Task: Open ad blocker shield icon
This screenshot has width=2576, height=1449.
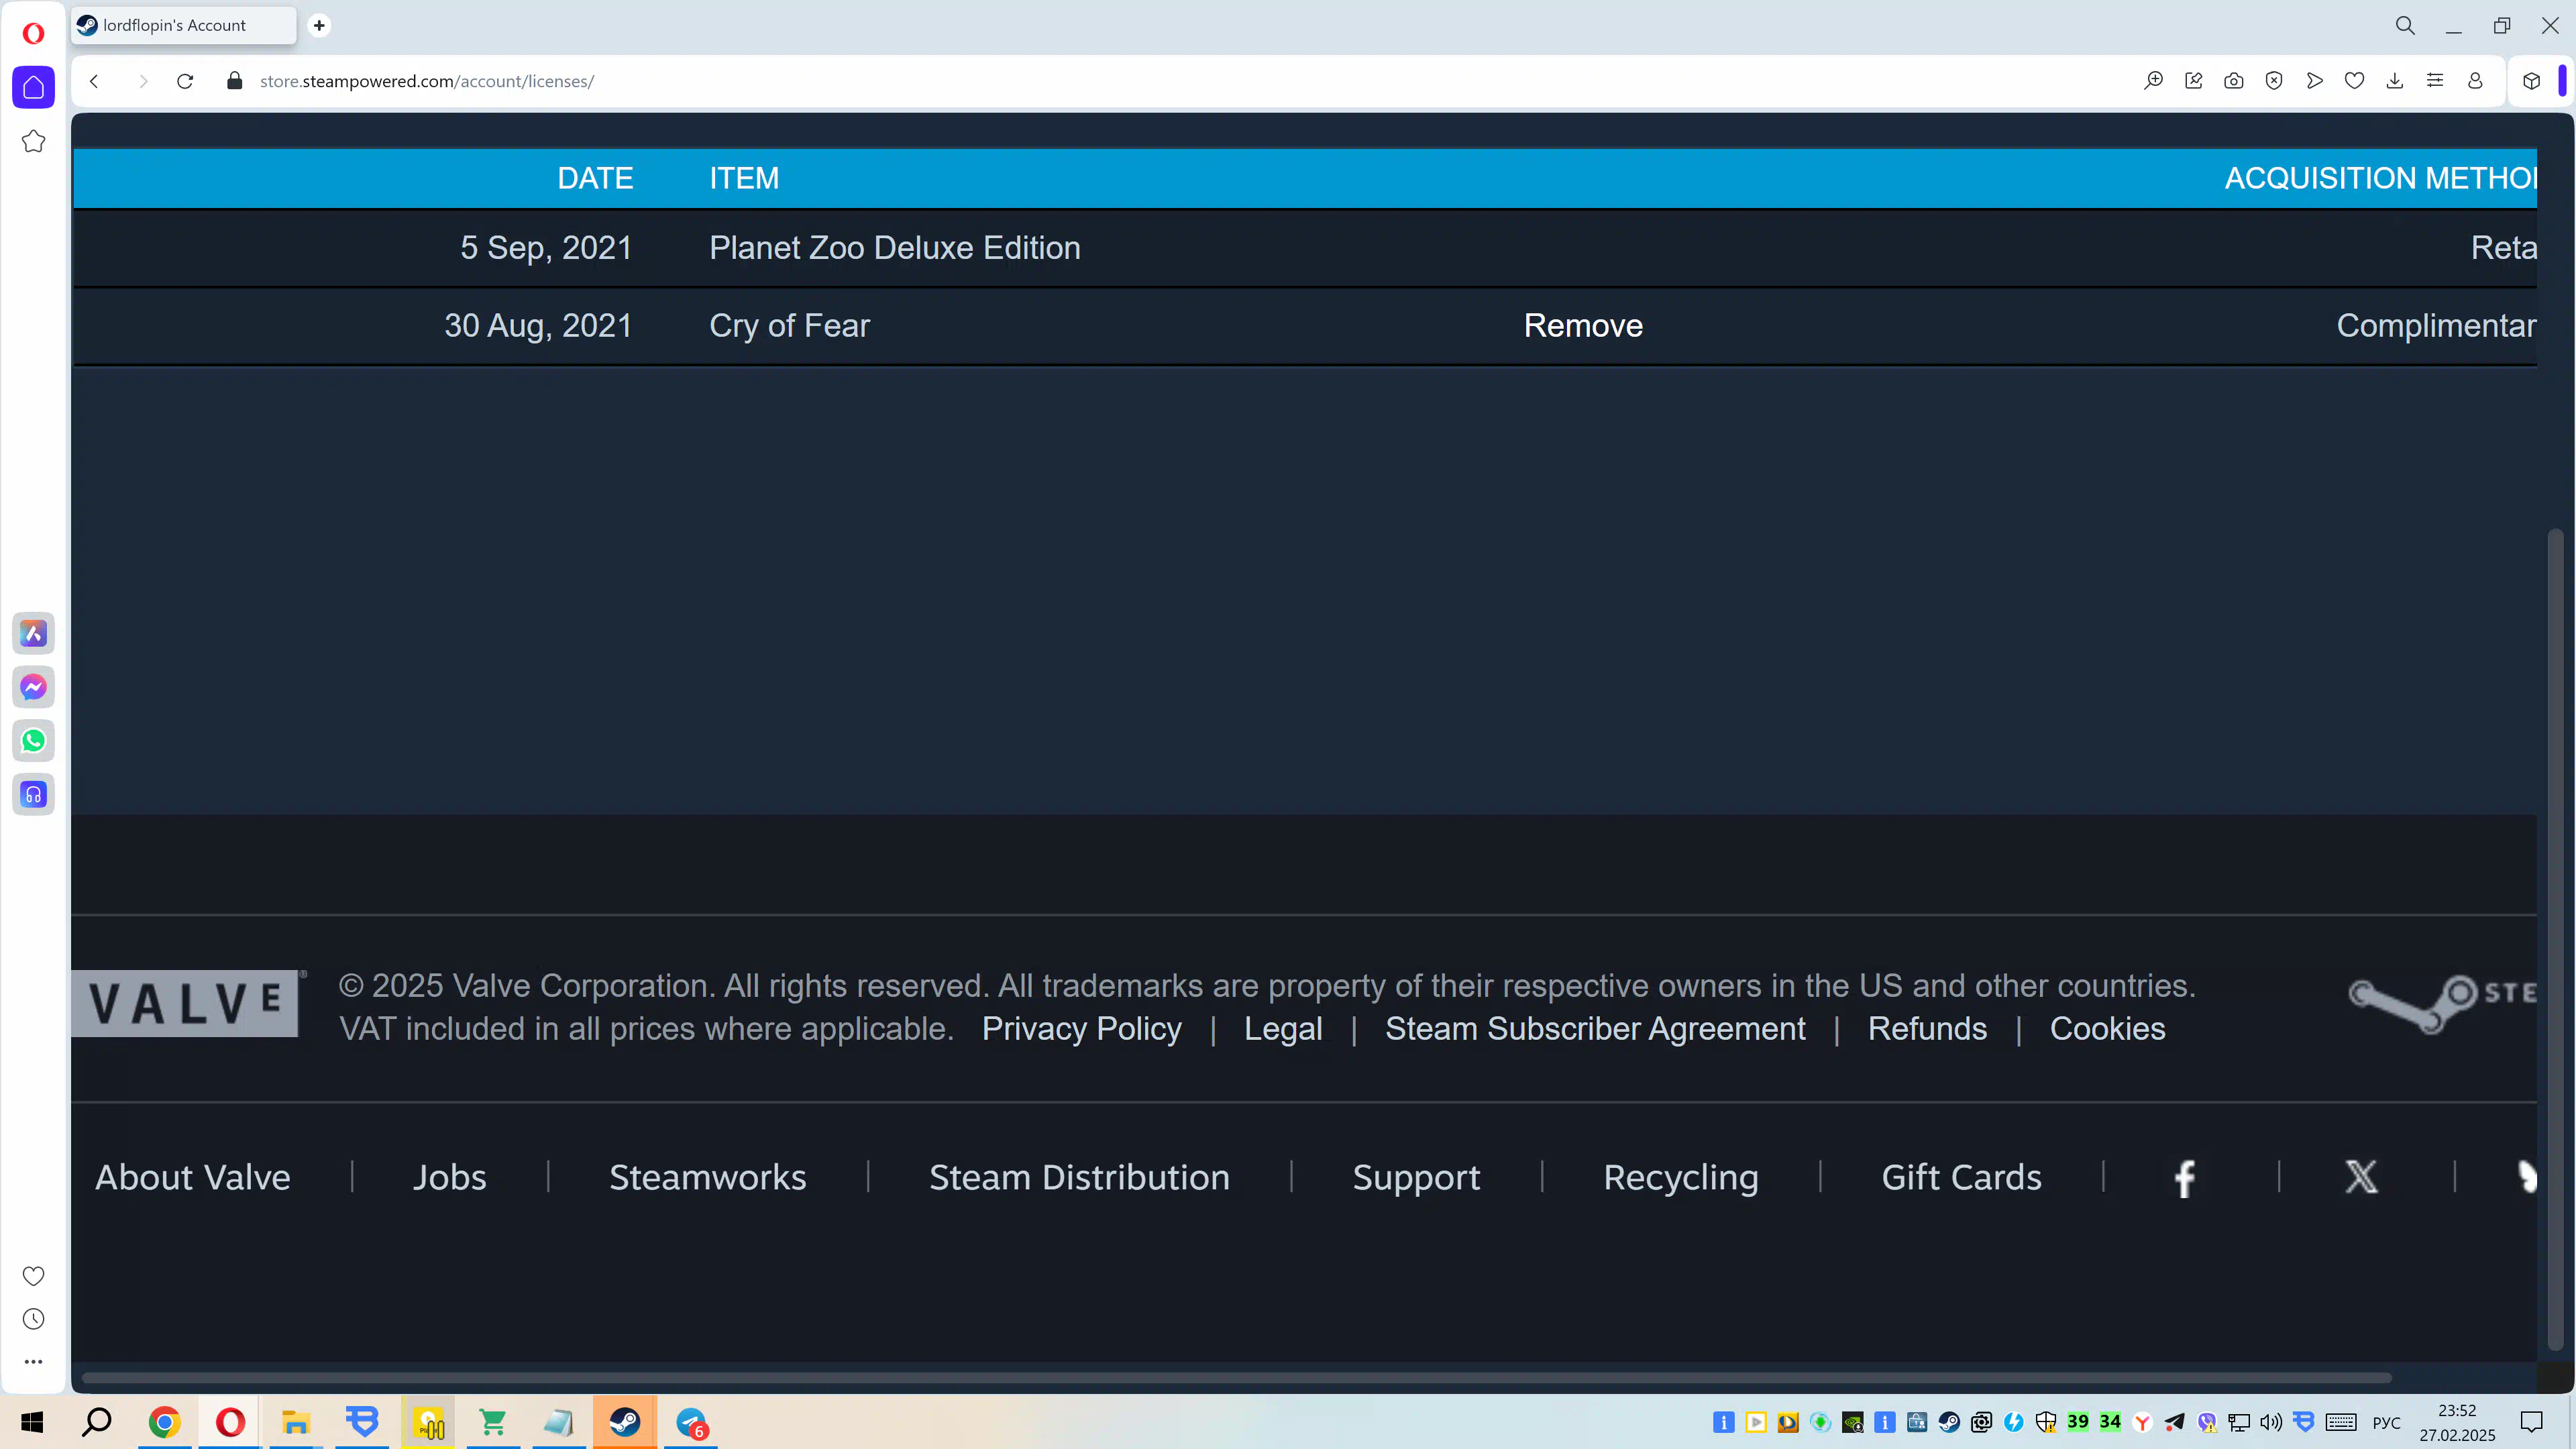Action: pyautogui.click(x=2274, y=81)
